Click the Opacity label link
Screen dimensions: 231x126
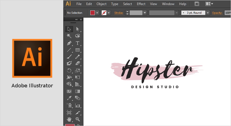217,13
